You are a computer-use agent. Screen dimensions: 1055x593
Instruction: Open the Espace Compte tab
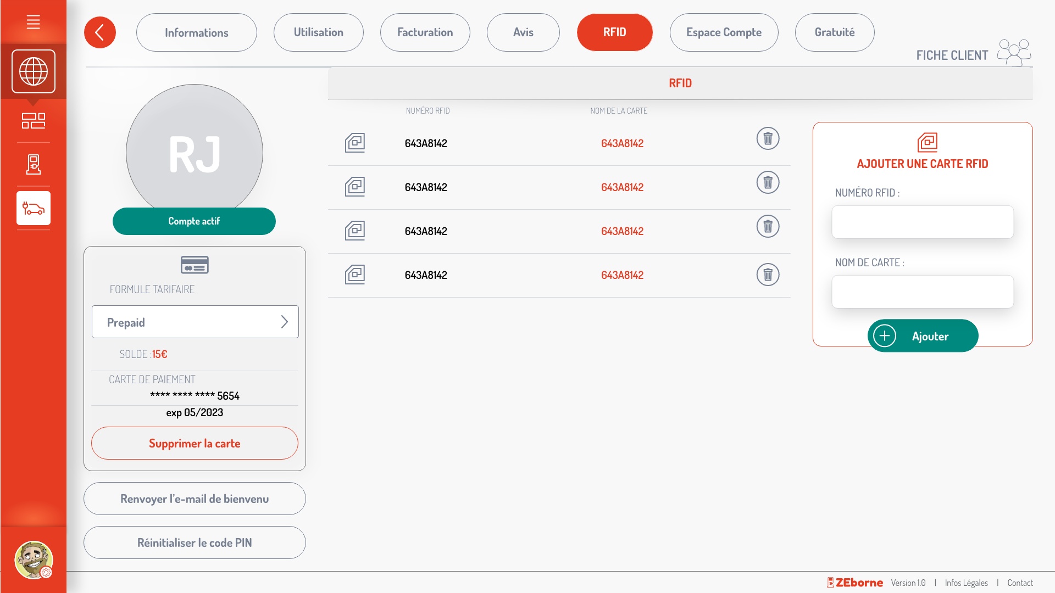pos(724,32)
